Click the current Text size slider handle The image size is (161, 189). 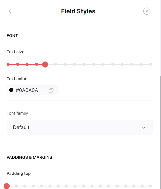[45, 65]
